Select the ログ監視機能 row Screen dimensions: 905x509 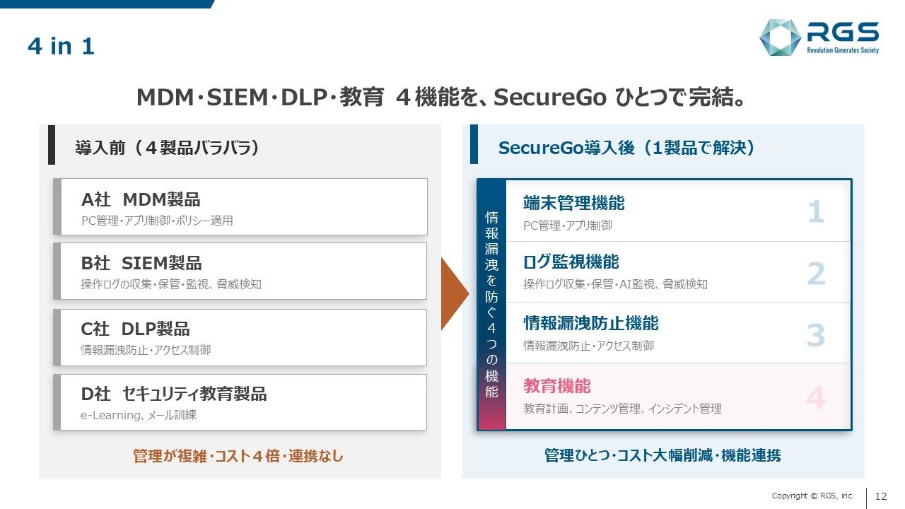678,272
